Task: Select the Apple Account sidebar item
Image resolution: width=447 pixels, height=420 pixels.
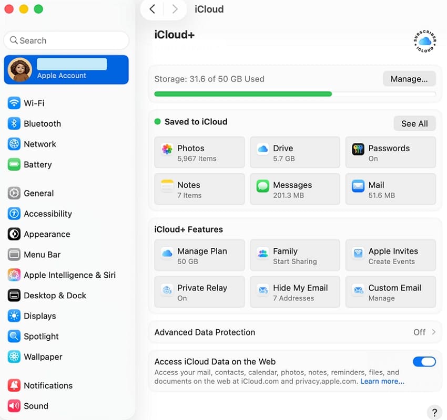Action: coord(66,70)
